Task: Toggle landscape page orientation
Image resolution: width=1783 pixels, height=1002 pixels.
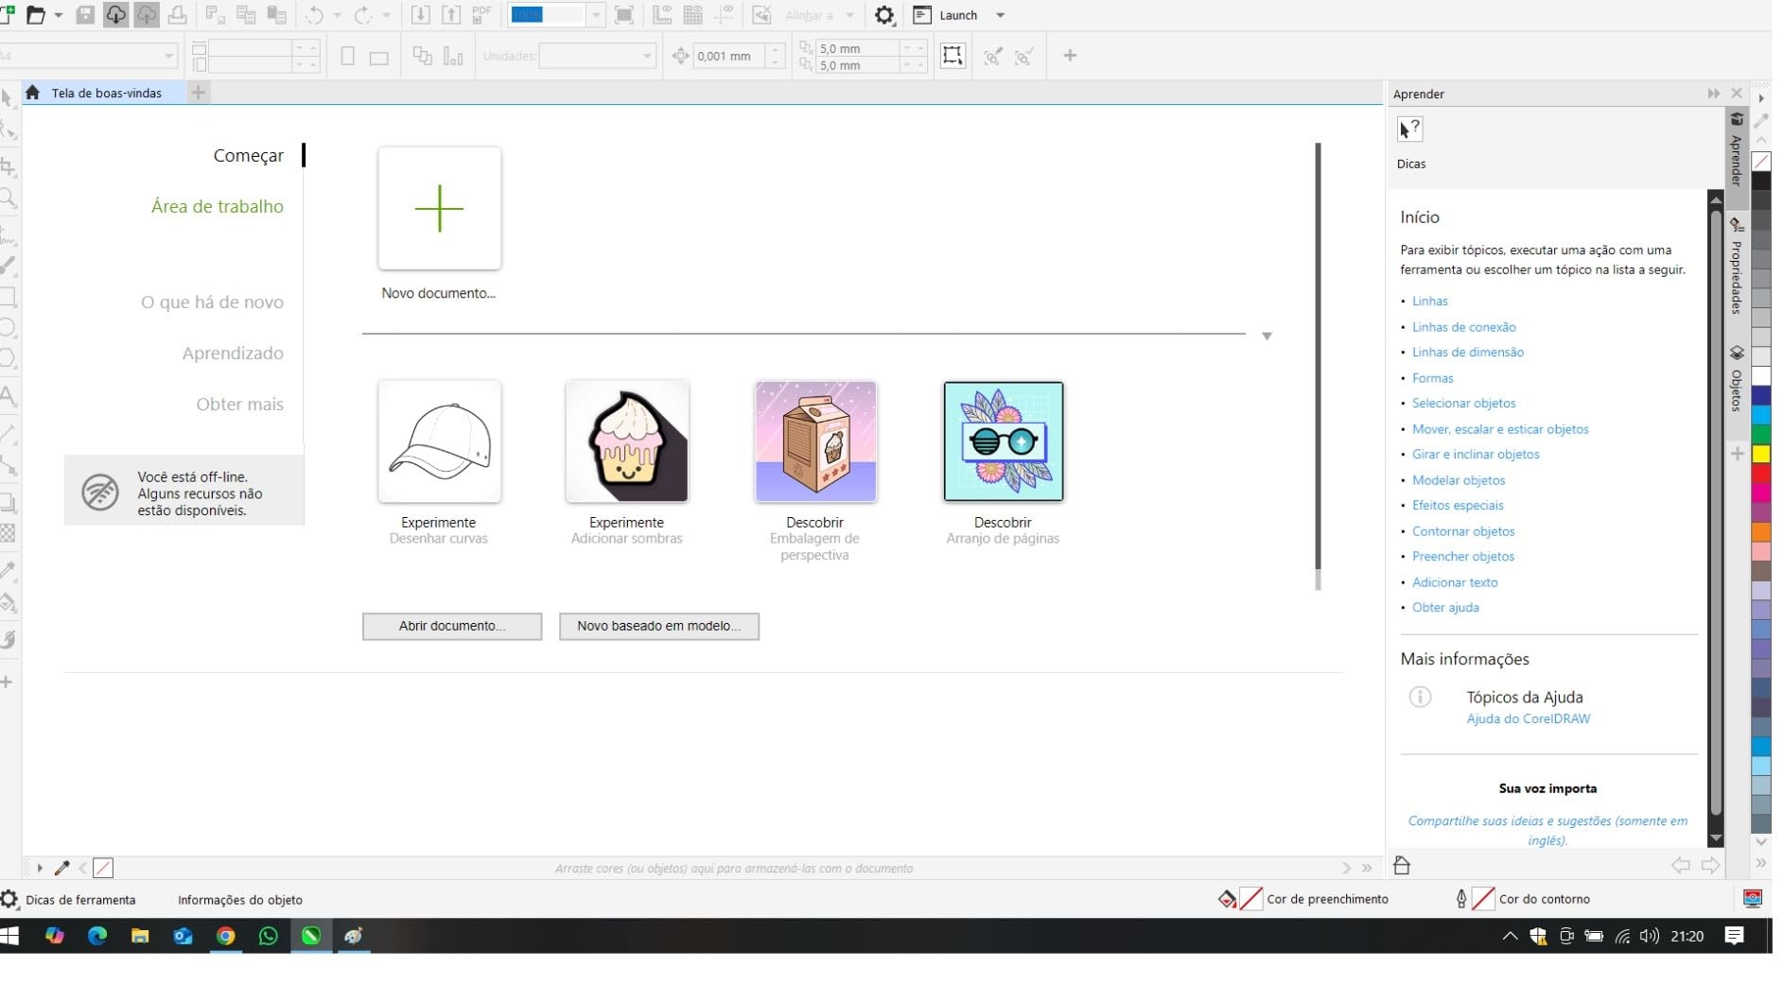Action: (x=379, y=58)
